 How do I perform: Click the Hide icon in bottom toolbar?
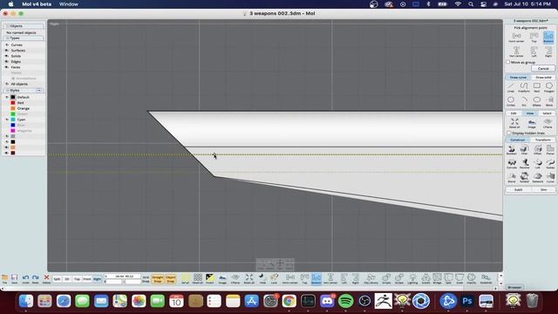pyautogui.click(x=262, y=279)
